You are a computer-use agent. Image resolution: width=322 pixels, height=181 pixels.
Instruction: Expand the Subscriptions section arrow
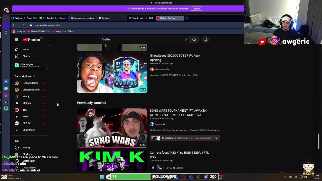tap(34, 76)
